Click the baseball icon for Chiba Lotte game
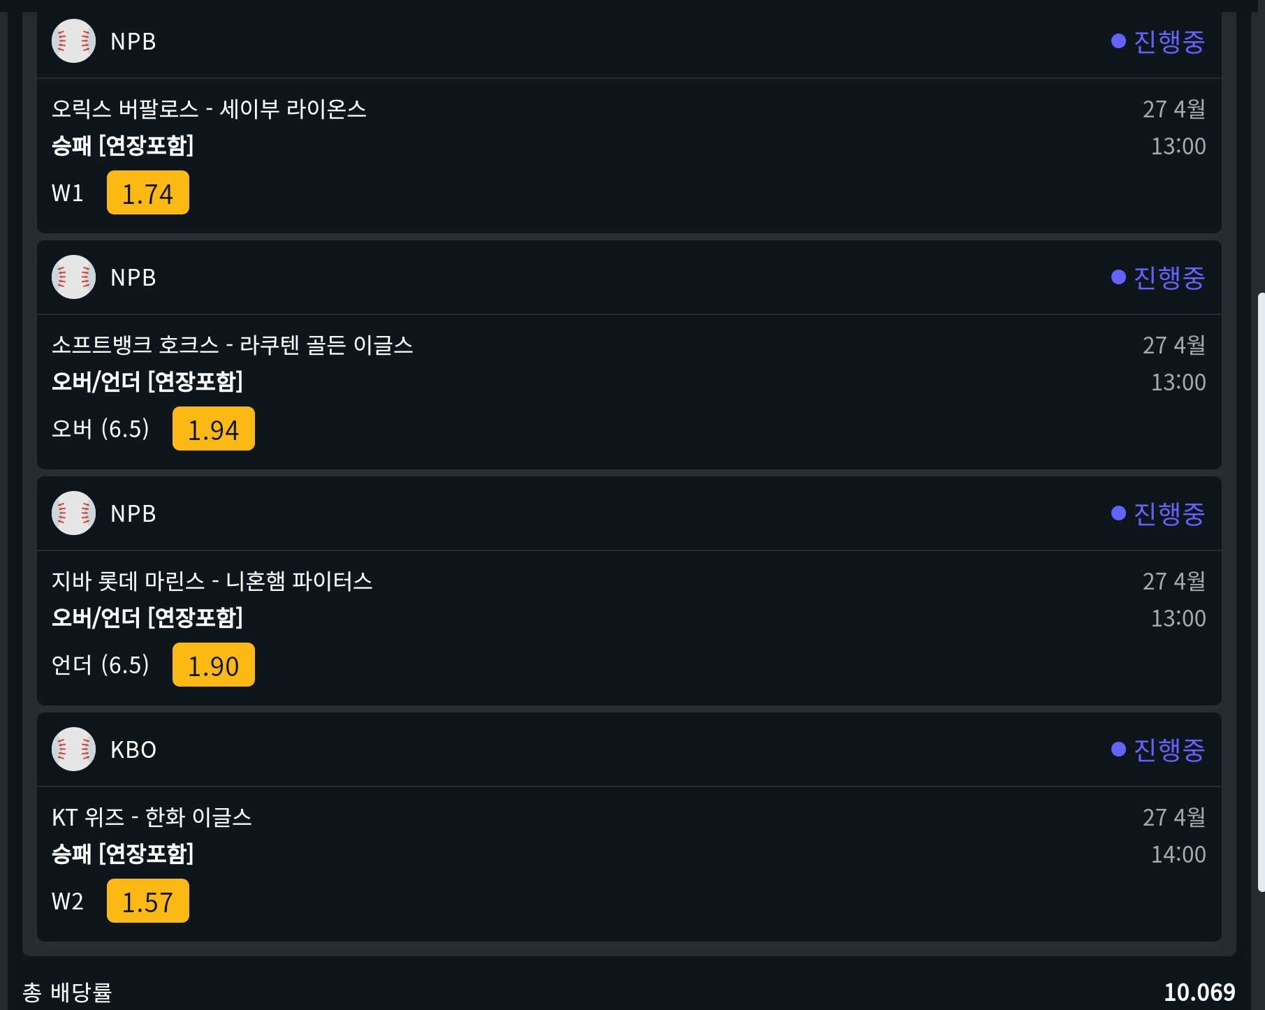The width and height of the screenshot is (1265, 1010). tap(73, 513)
